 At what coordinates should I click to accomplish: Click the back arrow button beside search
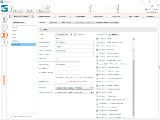pyautogui.click(x=47, y=7)
